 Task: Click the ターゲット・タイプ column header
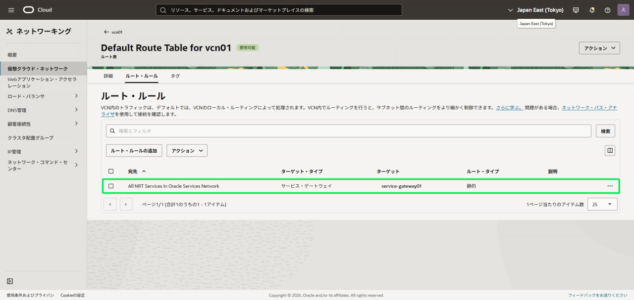[x=302, y=171]
